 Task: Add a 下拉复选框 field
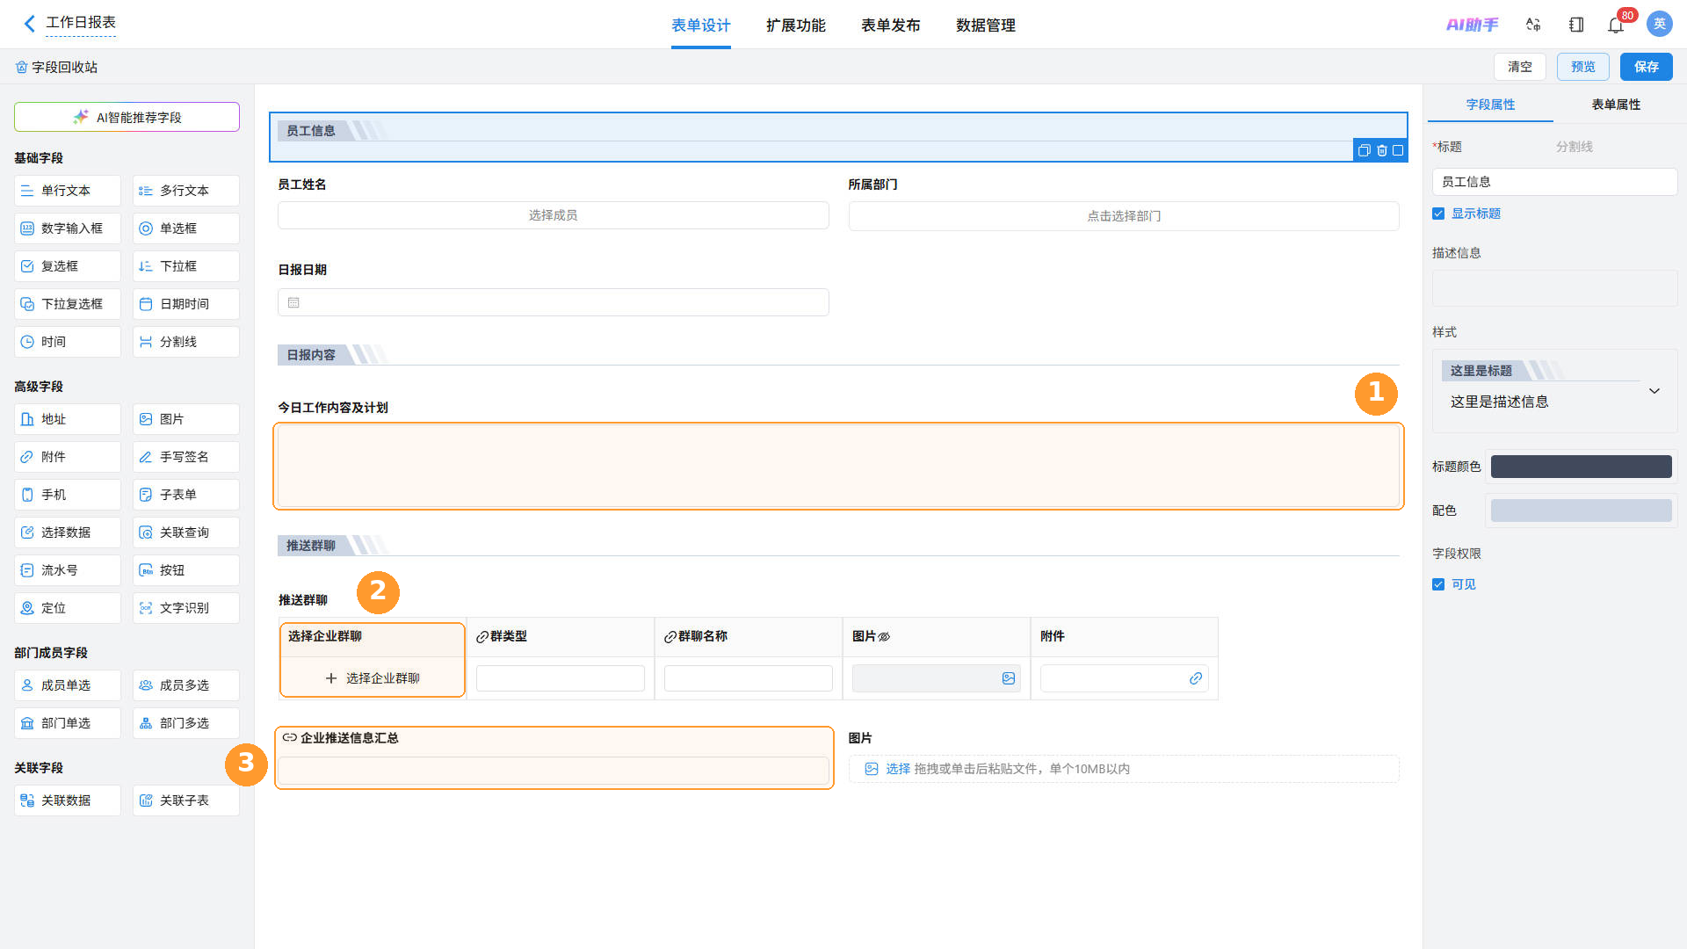pyautogui.click(x=68, y=304)
